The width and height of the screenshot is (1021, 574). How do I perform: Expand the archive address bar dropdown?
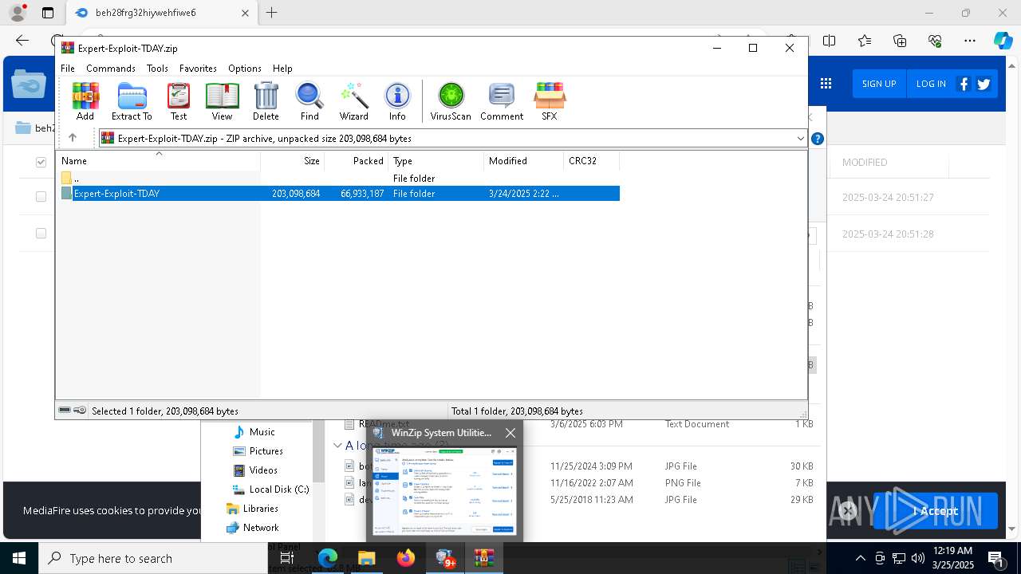click(800, 138)
